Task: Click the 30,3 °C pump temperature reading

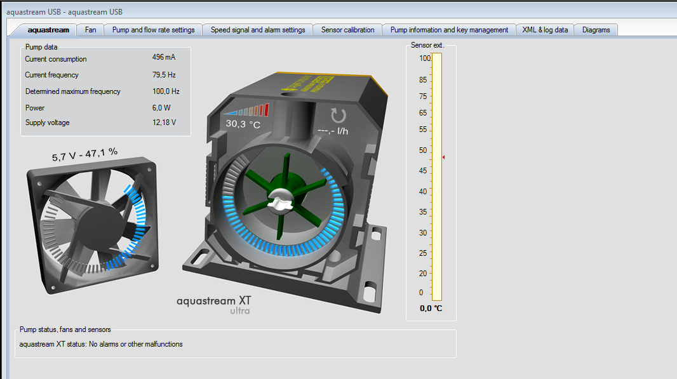Action: (x=243, y=124)
